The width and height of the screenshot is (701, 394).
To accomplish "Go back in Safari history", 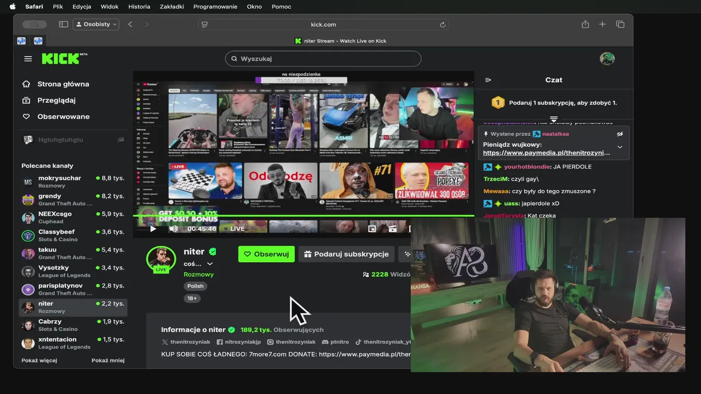I will click(130, 24).
